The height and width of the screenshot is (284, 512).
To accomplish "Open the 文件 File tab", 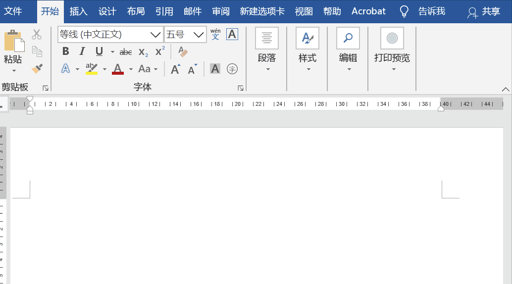I will click(x=13, y=11).
